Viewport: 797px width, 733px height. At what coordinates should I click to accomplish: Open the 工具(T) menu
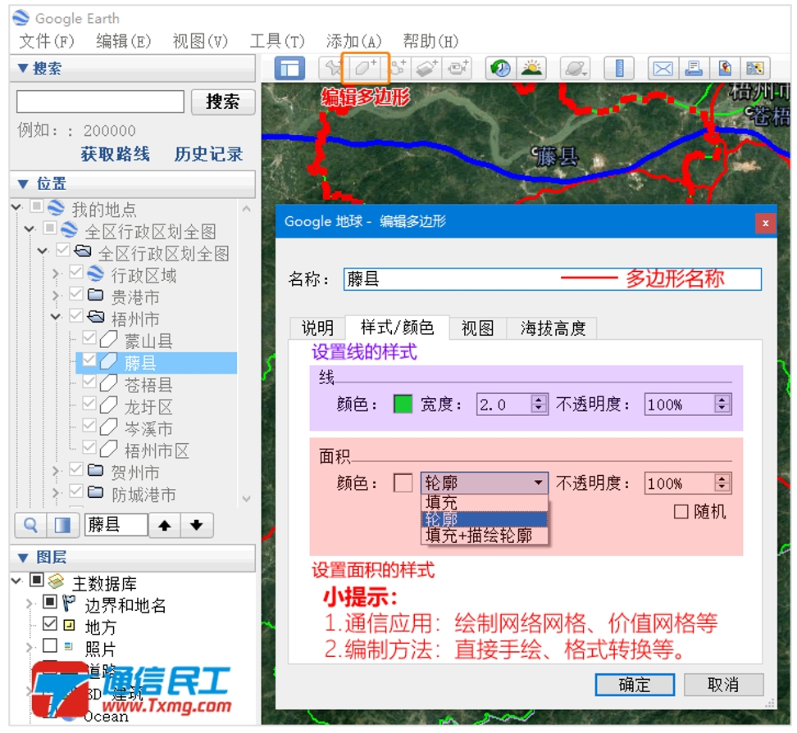(277, 41)
